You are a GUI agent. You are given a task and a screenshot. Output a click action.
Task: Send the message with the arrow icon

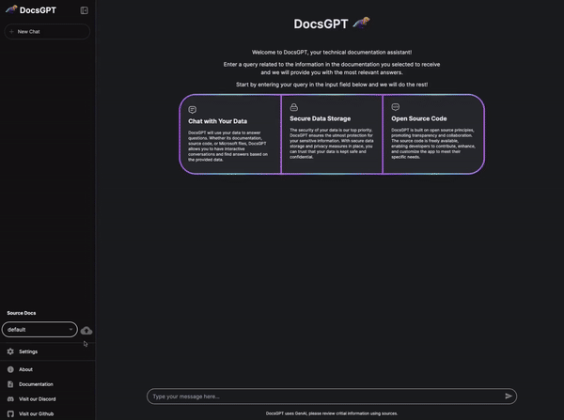(x=509, y=396)
